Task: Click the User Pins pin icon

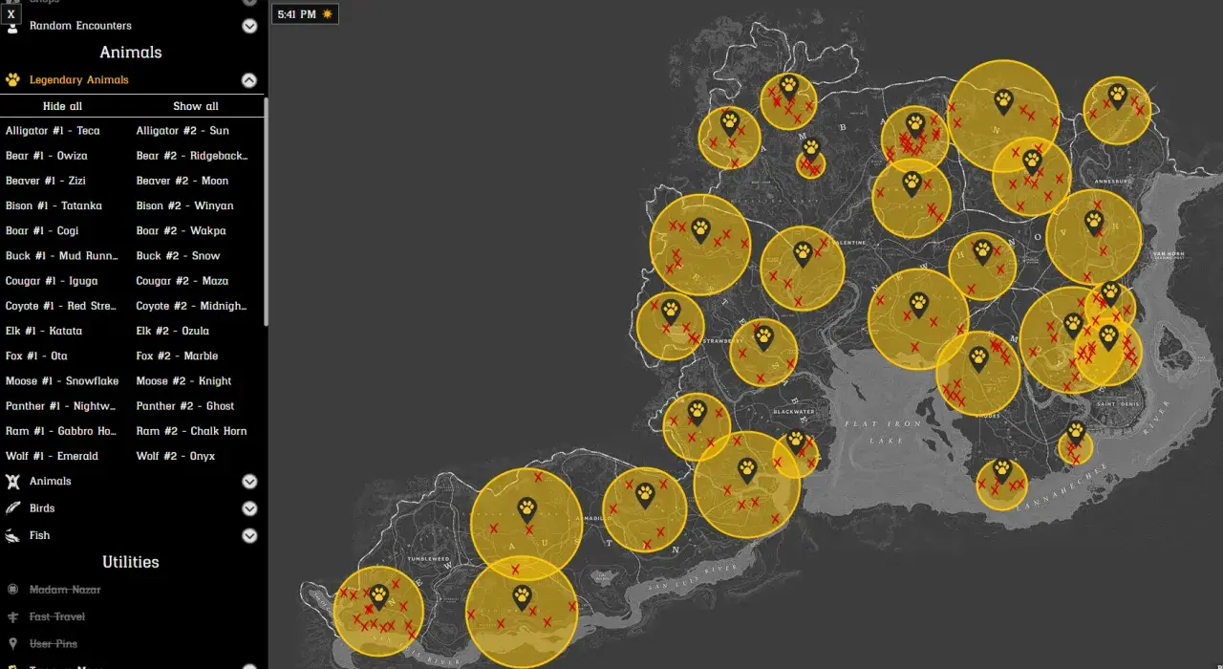Action: click(12, 644)
